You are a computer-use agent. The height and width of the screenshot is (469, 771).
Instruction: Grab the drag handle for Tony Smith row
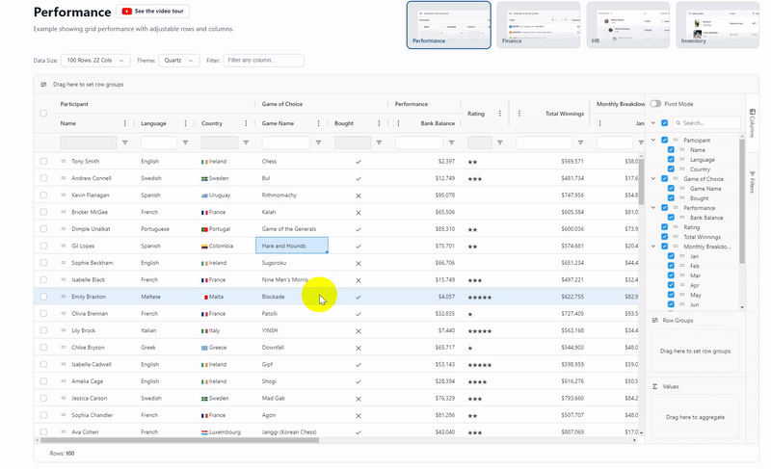[x=64, y=161]
